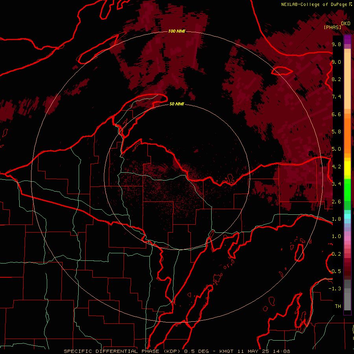Click the 9.0 scale value

point(336,62)
